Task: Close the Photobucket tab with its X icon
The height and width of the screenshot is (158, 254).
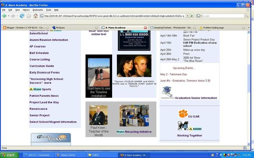Action: (x=195, y=28)
